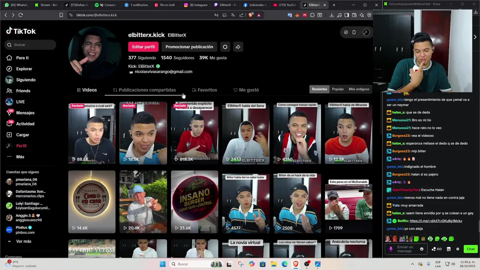Open pinned video with 88.5K views
This screenshot has height=270, width=480.
(92, 133)
